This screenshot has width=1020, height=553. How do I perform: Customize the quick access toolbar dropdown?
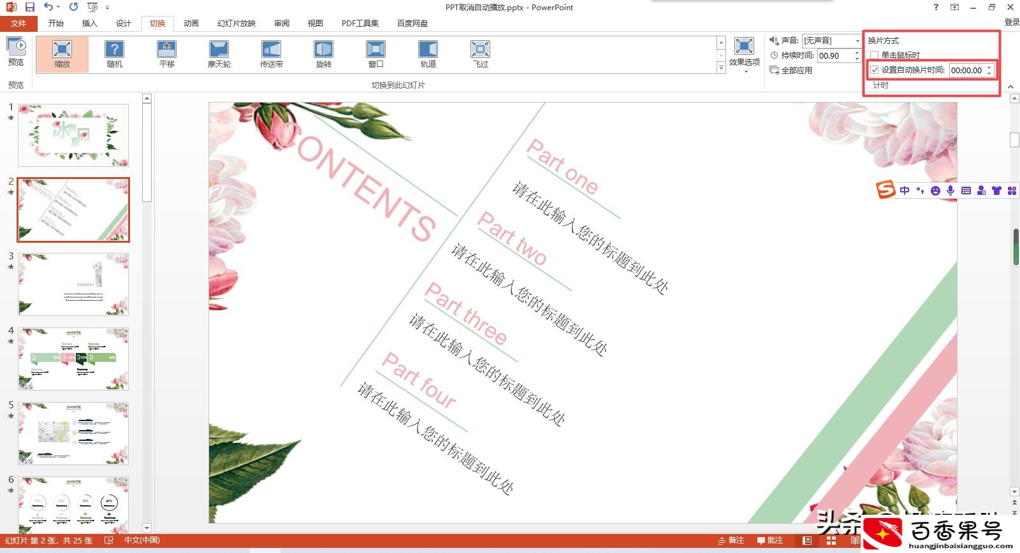pyautogui.click(x=107, y=8)
